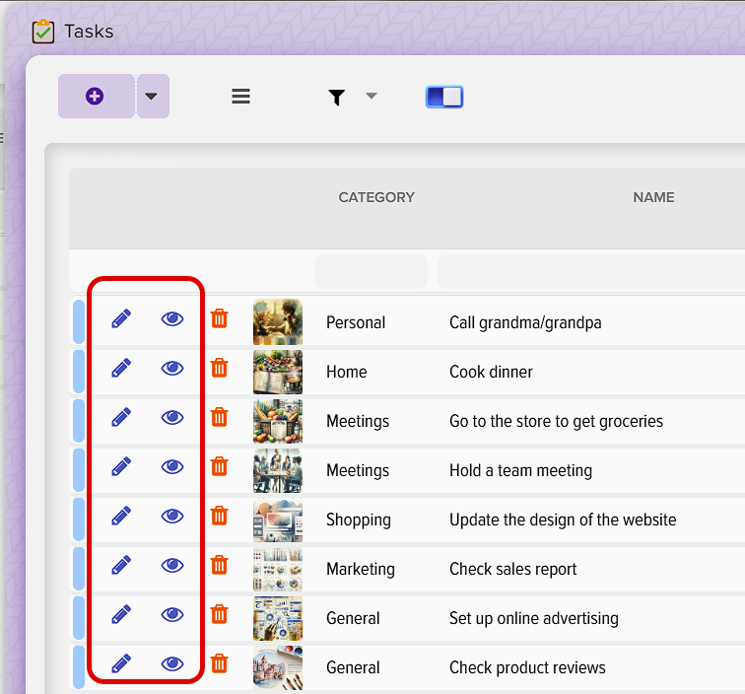Delete the Check sales report task
This screenshot has width=745, height=694.
point(219,565)
